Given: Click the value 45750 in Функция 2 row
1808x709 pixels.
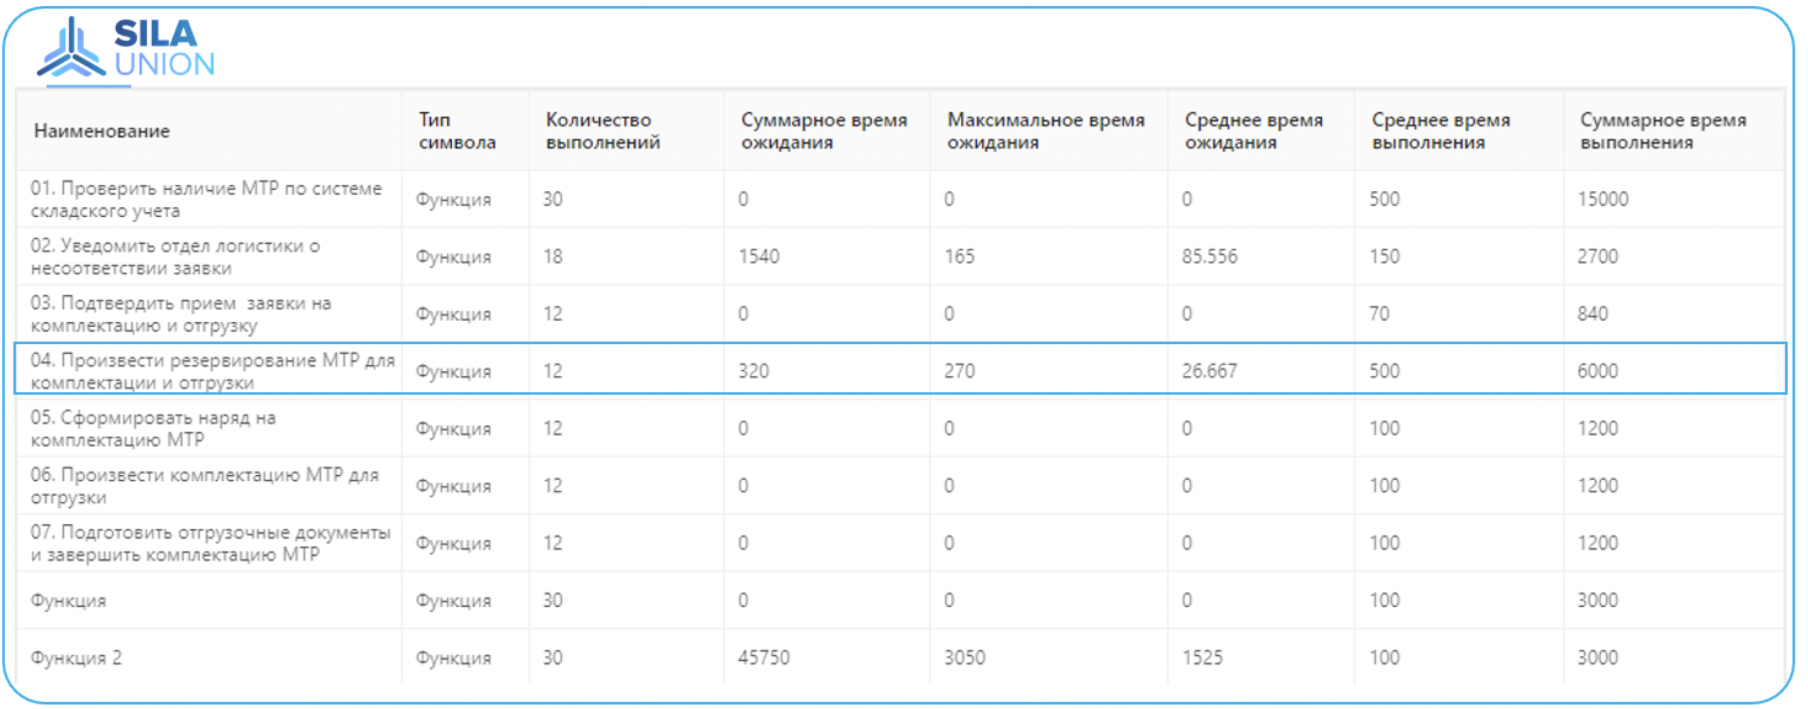Looking at the screenshot, I should [763, 658].
